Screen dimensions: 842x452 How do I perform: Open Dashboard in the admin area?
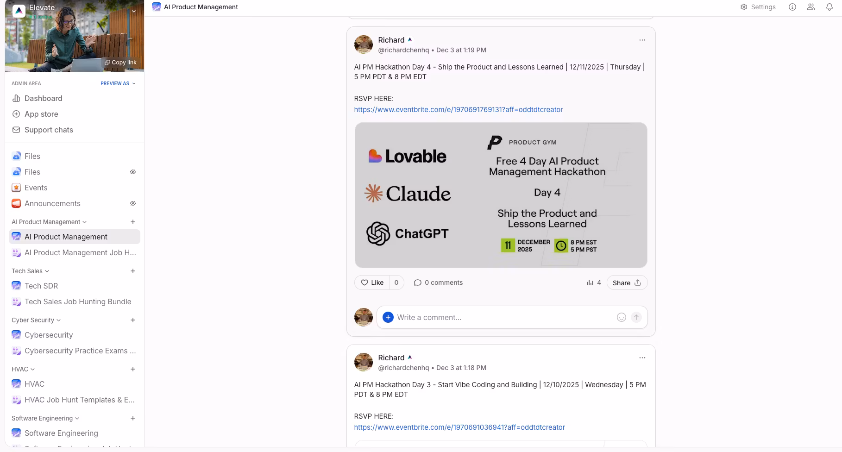coord(43,98)
